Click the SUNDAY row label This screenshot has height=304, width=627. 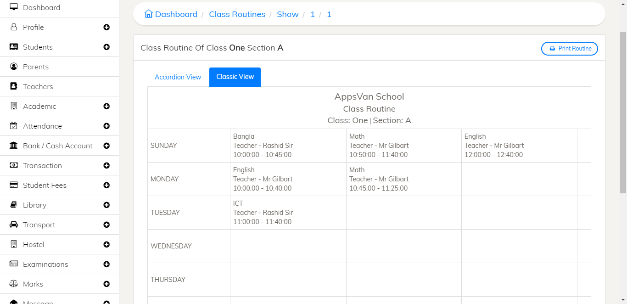tap(164, 146)
